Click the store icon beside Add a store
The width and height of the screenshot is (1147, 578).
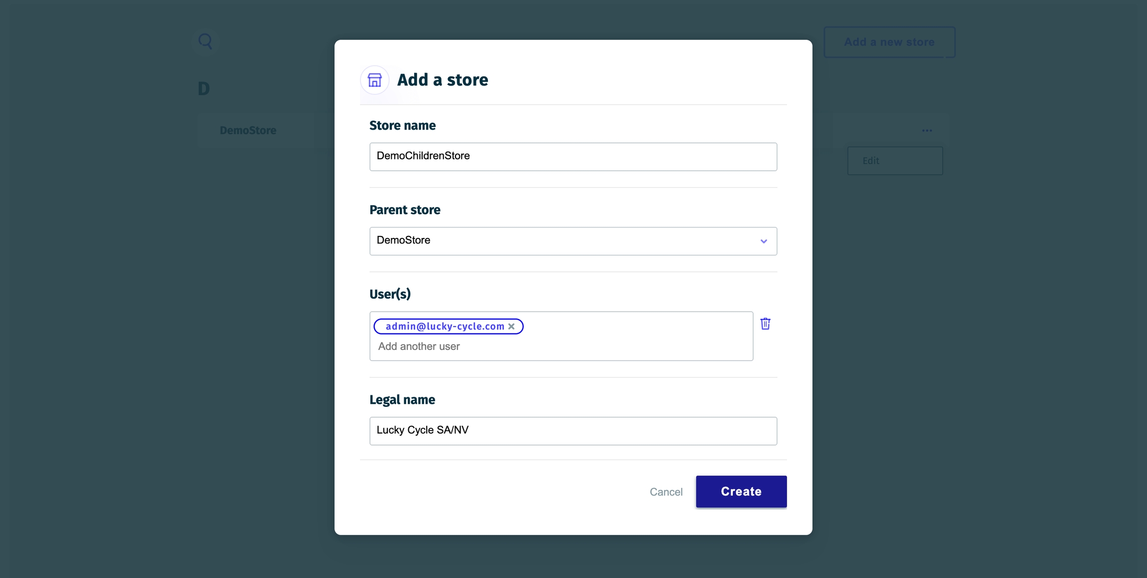pos(374,80)
